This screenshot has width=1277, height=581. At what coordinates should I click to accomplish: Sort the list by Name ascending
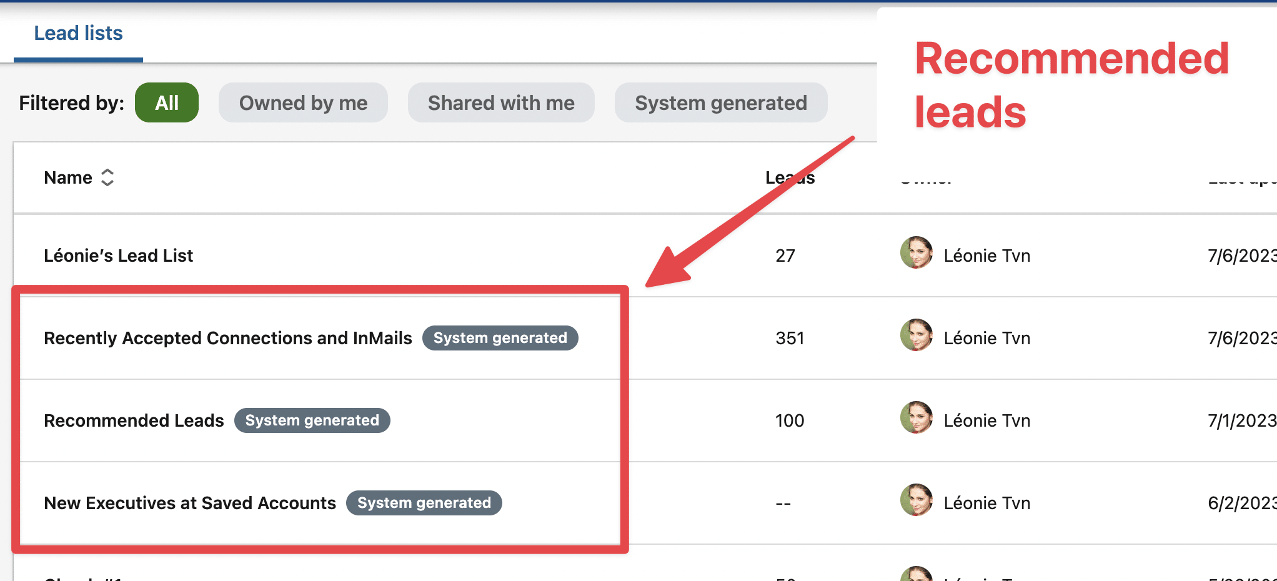pyautogui.click(x=108, y=172)
